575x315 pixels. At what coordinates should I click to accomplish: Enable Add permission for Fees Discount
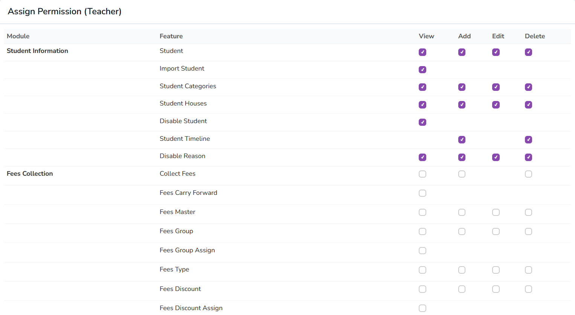pos(462,289)
